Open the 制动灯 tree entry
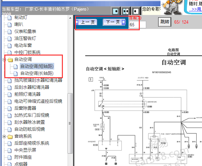Viewport: 202px width, 166px height. coord(21,17)
